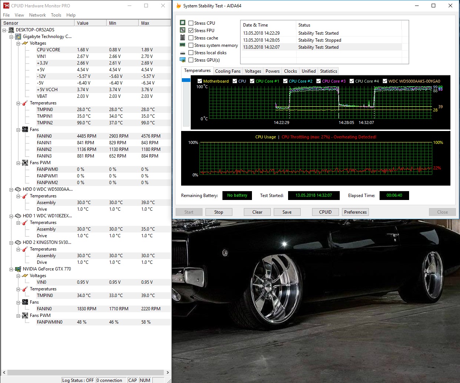Viewport: 460px width, 383px height.
Task: Open the Preferences dialog button
Action: 355,212
